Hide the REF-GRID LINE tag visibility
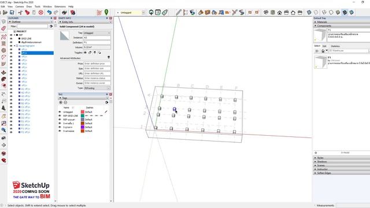This screenshot has width=370, height=208. (x=60, y=116)
